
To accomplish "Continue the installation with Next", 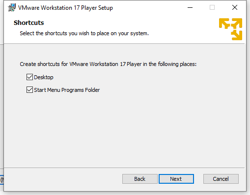I will click(x=176, y=179).
